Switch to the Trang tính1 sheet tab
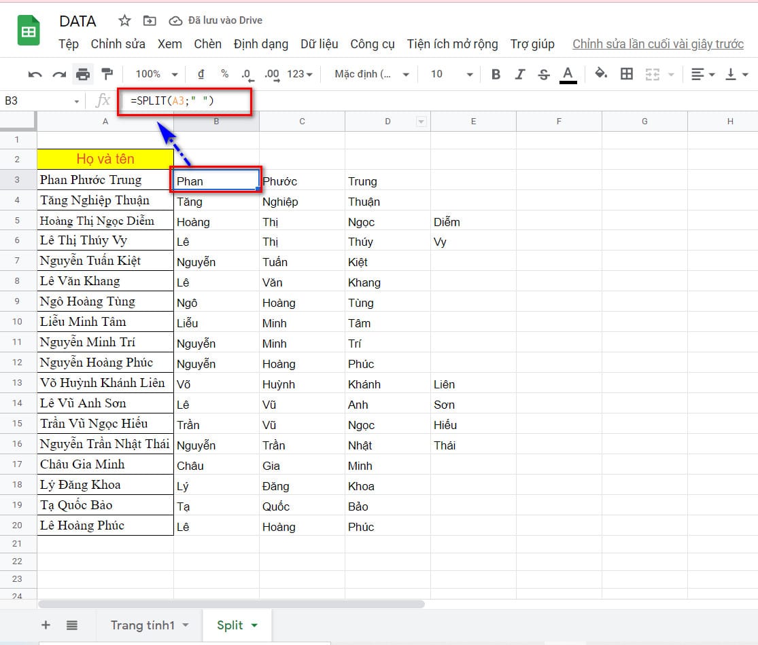 coord(149,625)
